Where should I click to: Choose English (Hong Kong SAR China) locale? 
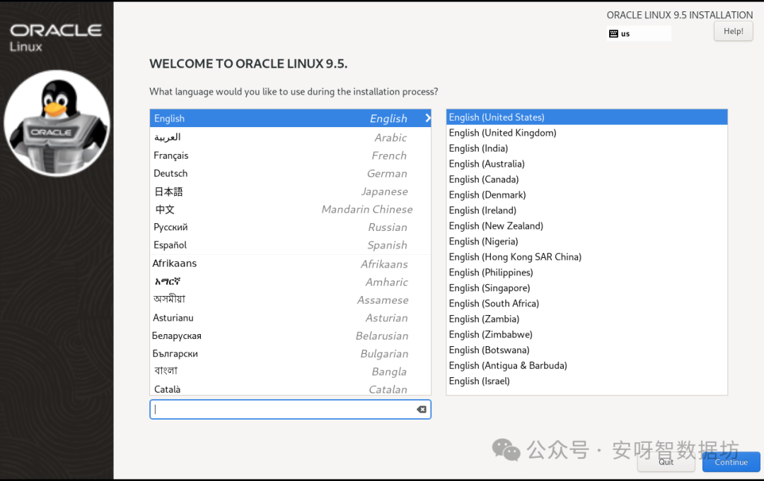click(x=586, y=257)
